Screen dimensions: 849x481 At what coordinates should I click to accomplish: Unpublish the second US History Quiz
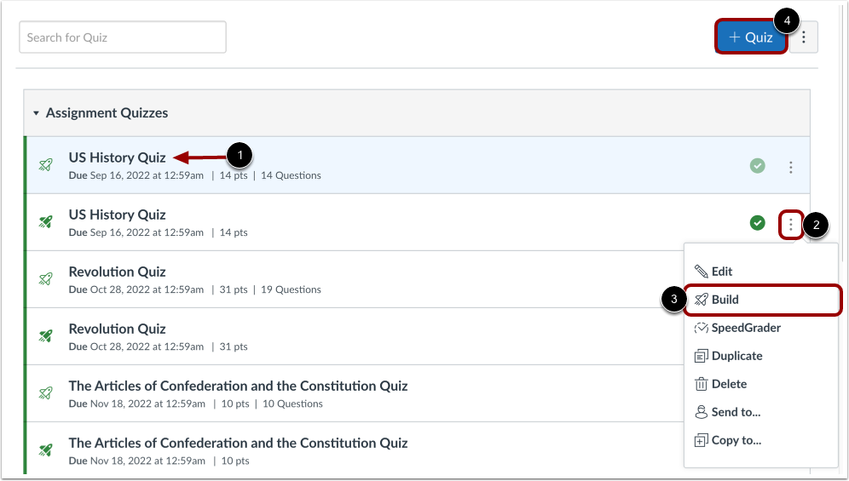tap(757, 223)
